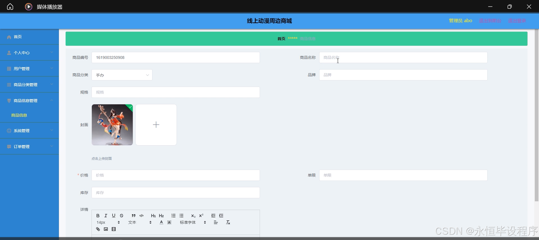The image size is (539, 240).
Task: Decrease text indent
Action: [213, 216]
